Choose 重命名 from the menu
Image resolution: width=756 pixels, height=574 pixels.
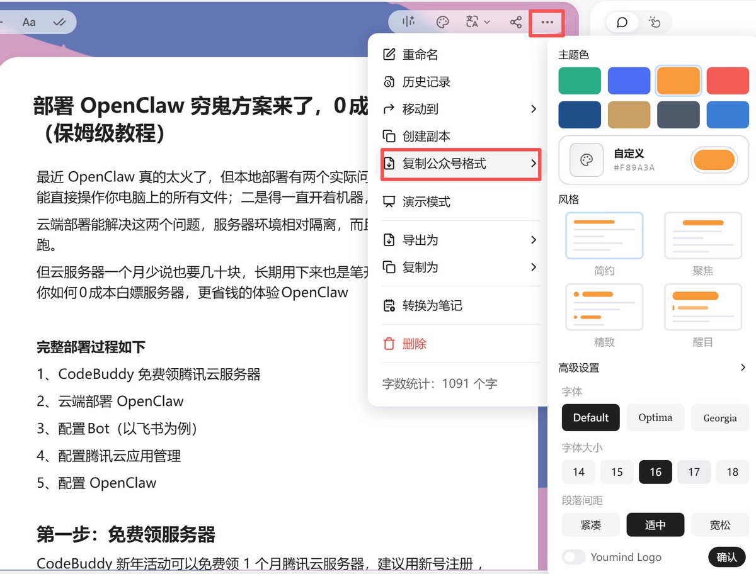[x=461, y=55]
